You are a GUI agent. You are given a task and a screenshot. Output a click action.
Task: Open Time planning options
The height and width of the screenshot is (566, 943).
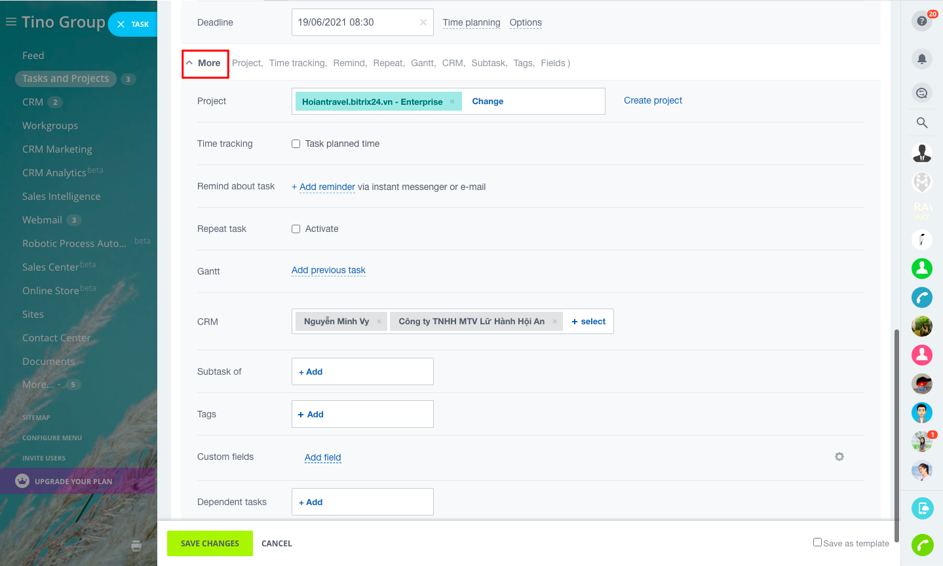pyautogui.click(x=471, y=22)
